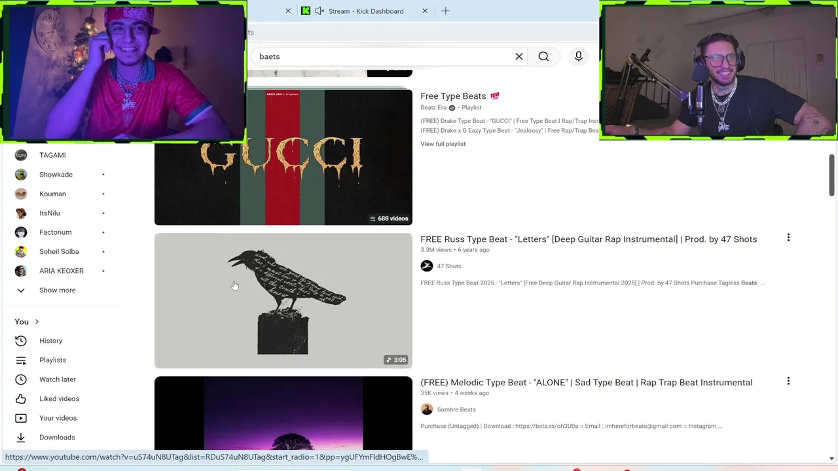The height and width of the screenshot is (471, 838).
Task: Click View full playlist link
Action: [x=443, y=144]
